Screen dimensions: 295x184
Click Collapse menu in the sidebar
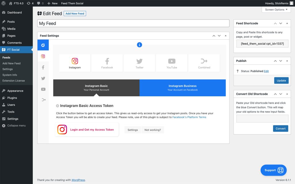[x=16, y=126]
